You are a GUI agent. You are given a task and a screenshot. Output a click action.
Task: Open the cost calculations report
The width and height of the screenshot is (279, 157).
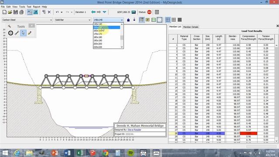134,12
